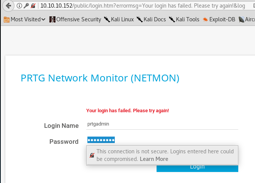Click the login failed error message
This screenshot has width=255, height=183.
(127, 111)
